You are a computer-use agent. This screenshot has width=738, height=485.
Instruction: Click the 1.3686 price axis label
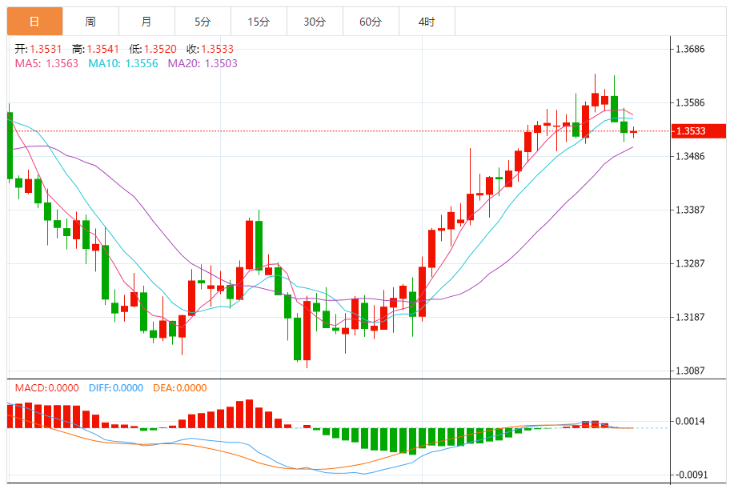pyautogui.click(x=690, y=49)
